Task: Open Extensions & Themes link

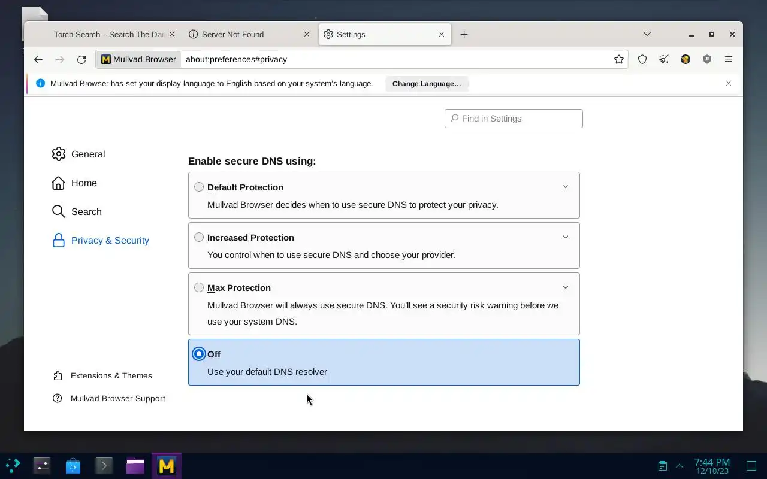Action: [102, 375]
